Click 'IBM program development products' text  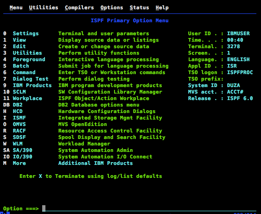click(110, 85)
